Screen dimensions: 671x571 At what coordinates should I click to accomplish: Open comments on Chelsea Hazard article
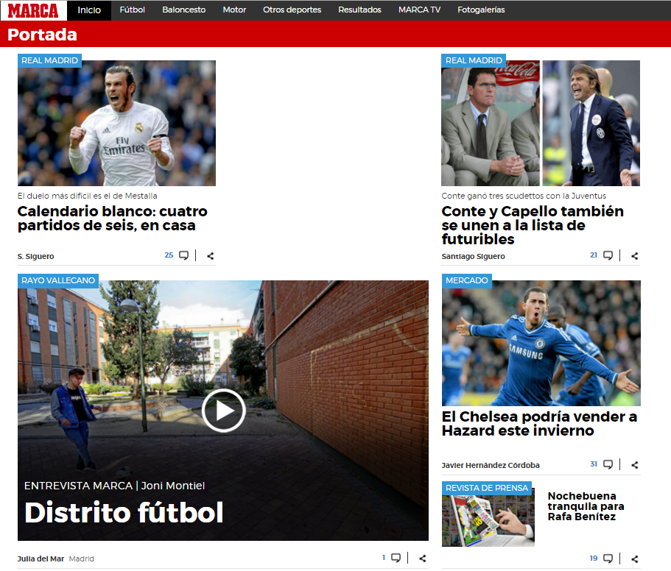coord(608,464)
